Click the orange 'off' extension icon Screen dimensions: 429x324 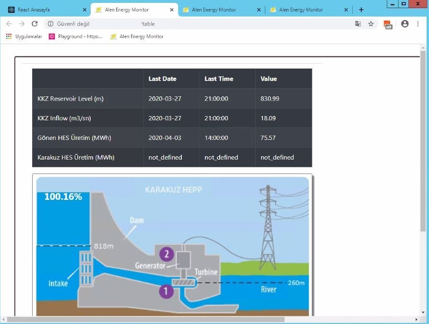[388, 24]
